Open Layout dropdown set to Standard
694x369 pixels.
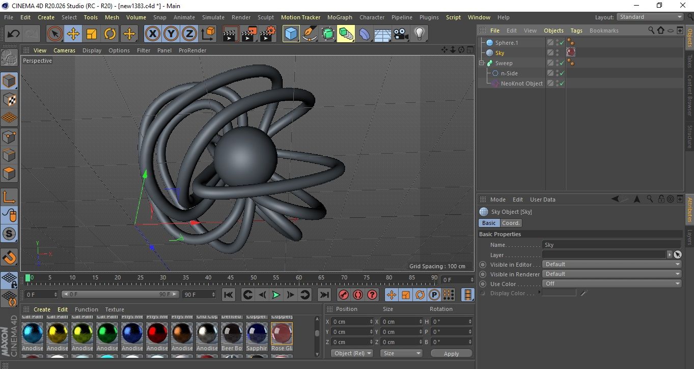650,17
